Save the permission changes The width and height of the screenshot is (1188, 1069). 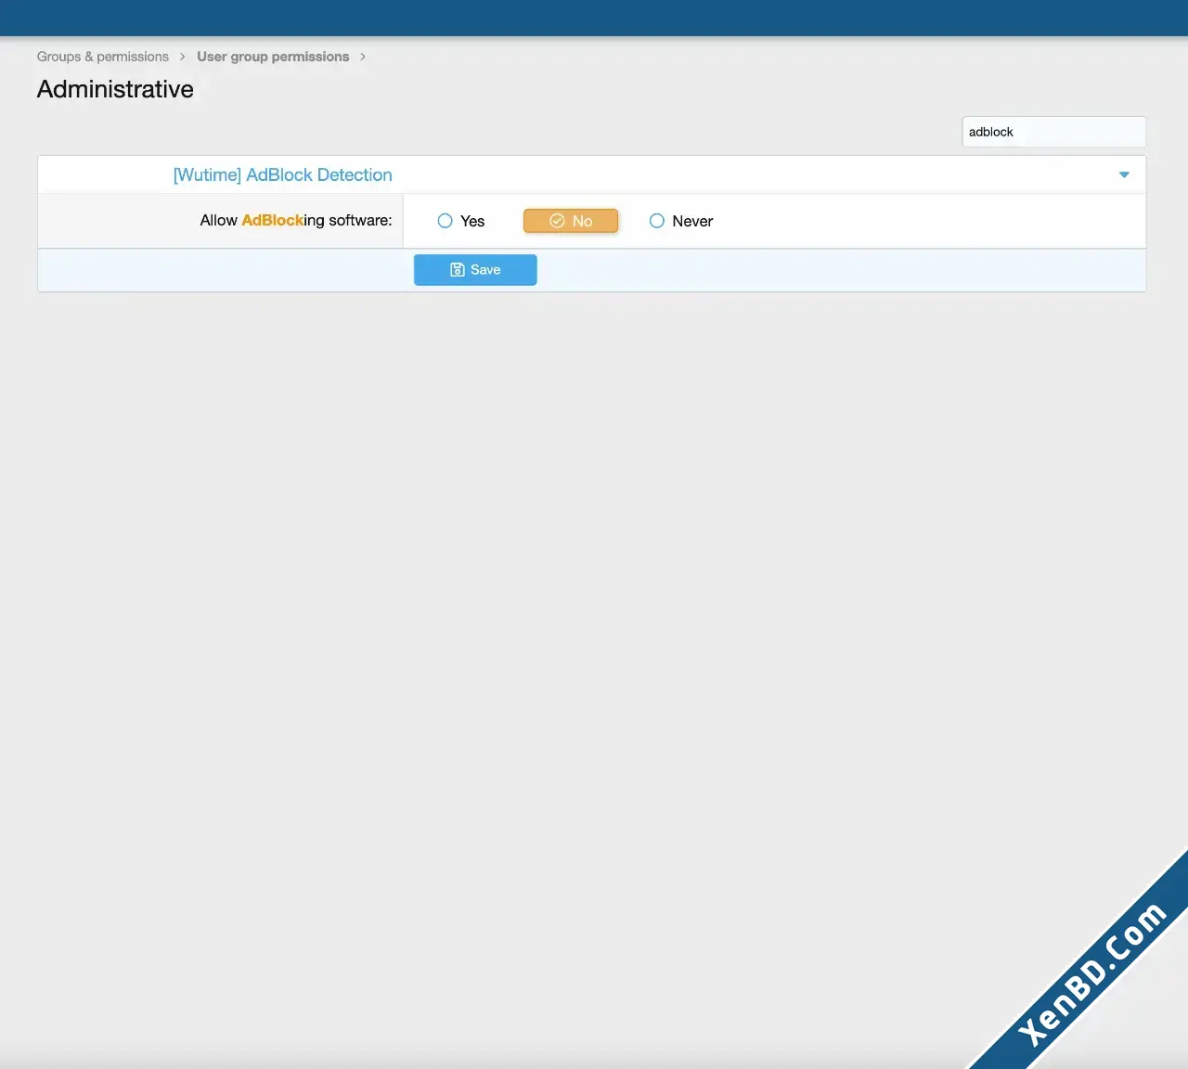[x=475, y=270]
